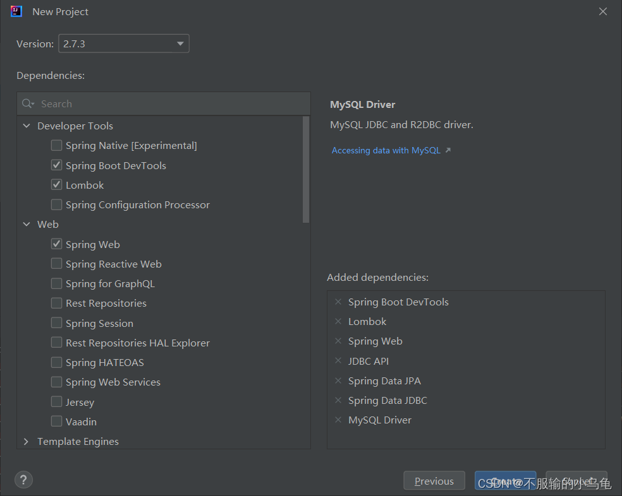The image size is (622, 496).
Task: Enable the Vaadin checkbox
Action: click(56, 422)
